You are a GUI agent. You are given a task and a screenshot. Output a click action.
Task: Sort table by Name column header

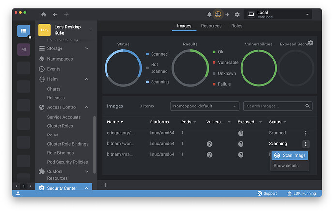click(x=115, y=122)
